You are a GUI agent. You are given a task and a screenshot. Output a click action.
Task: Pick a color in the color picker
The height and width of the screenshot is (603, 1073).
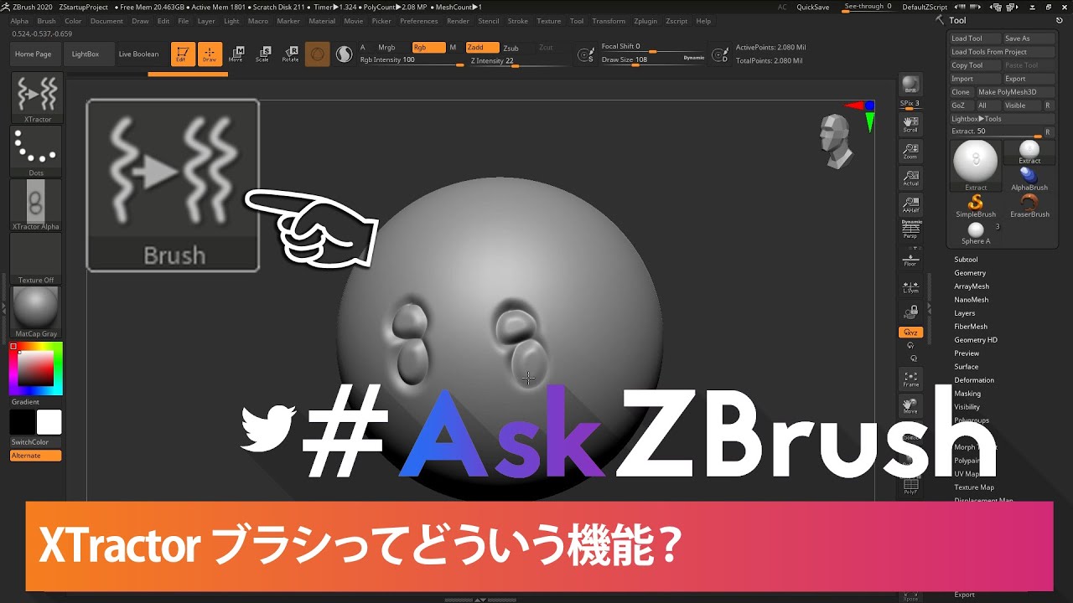(36, 368)
